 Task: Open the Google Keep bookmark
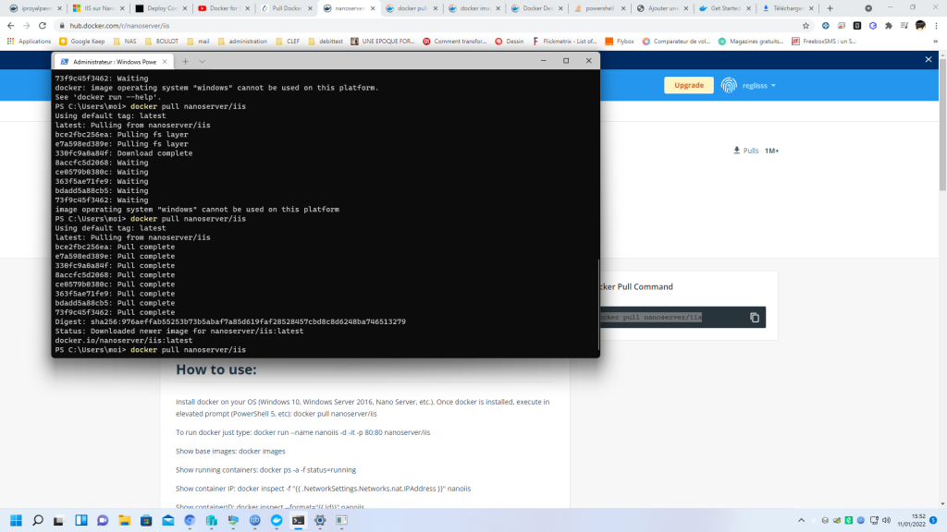82,41
